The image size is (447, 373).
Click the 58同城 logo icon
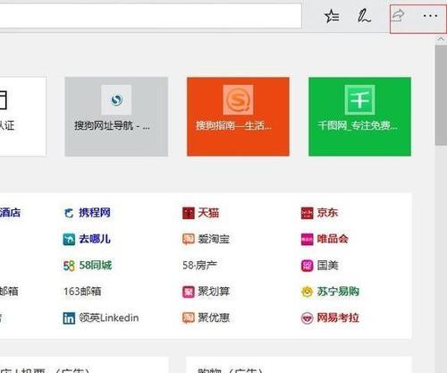point(69,266)
